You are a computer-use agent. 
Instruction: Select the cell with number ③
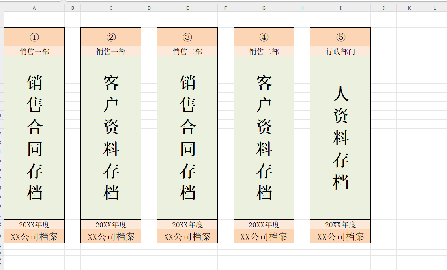coord(187,37)
